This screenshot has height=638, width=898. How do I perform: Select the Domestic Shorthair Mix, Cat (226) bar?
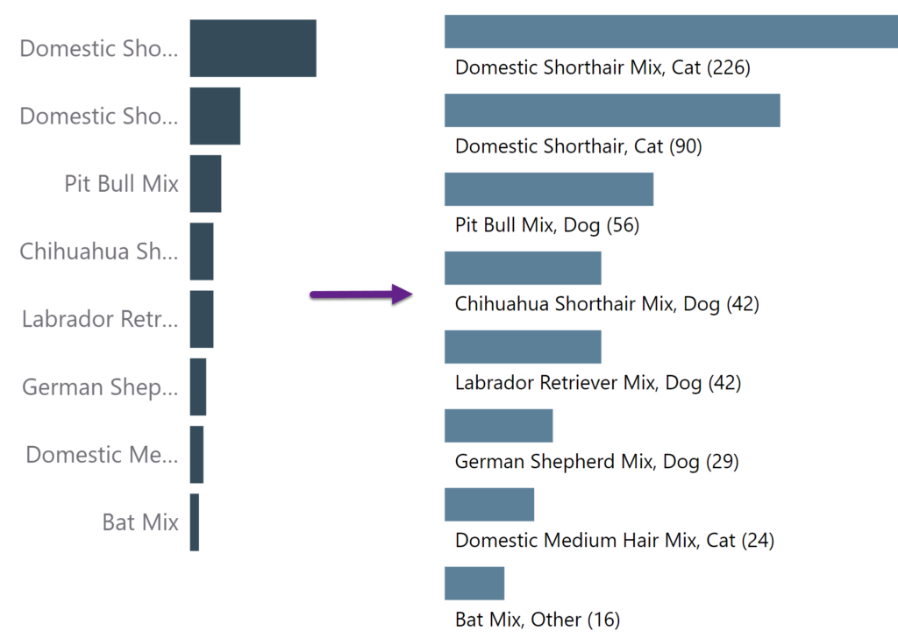[671, 32]
